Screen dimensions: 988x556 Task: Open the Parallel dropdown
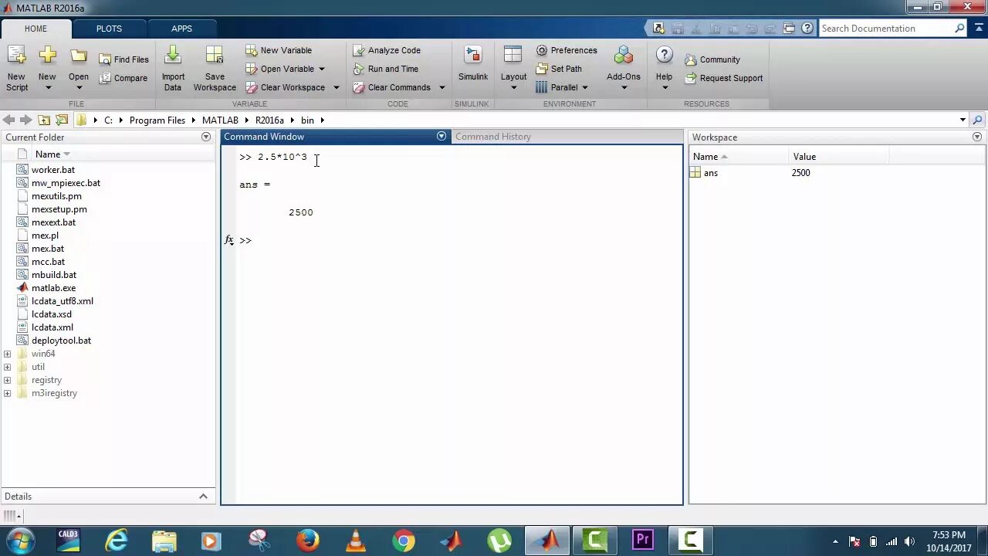click(562, 87)
